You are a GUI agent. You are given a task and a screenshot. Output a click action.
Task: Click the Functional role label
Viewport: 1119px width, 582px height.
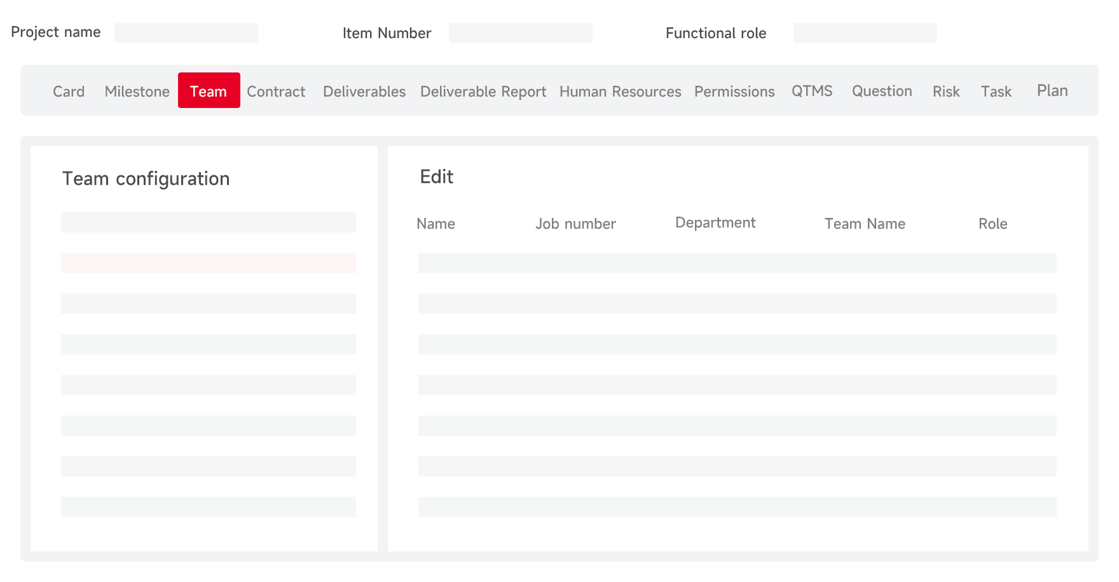click(716, 33)
